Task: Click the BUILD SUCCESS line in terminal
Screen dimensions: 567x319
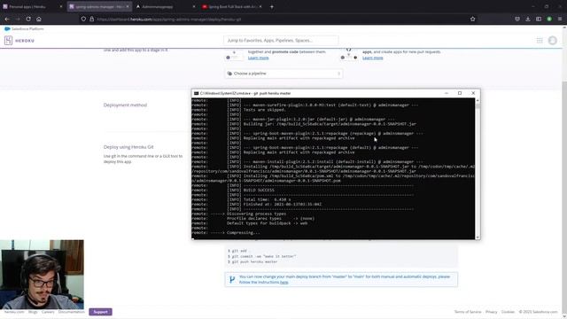Action: click(259, 190)
